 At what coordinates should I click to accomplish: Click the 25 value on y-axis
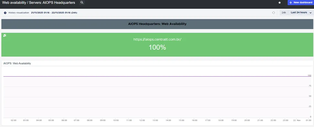pyautogui.click(x=310, y=106)
